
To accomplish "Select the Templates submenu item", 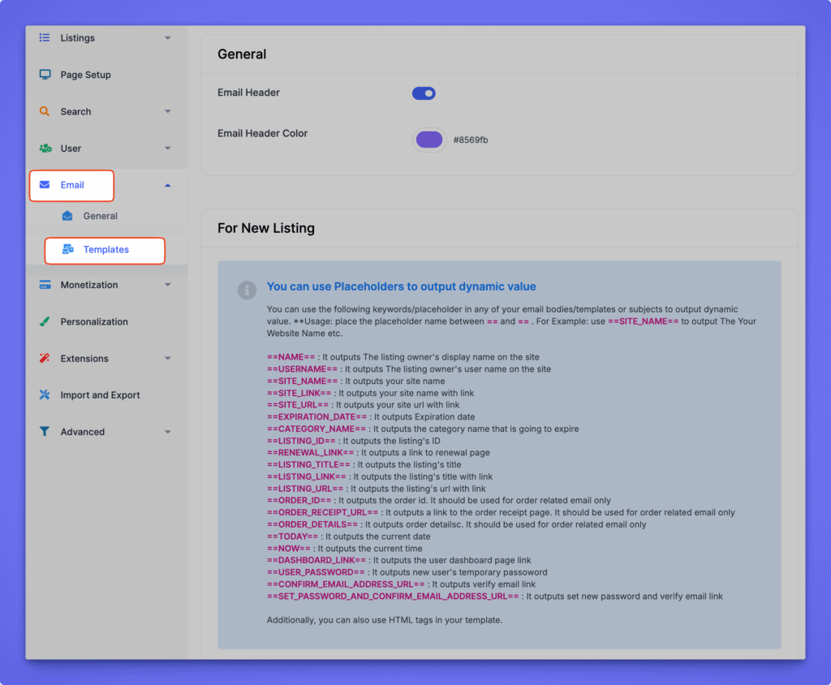I will tap(105, 250).
